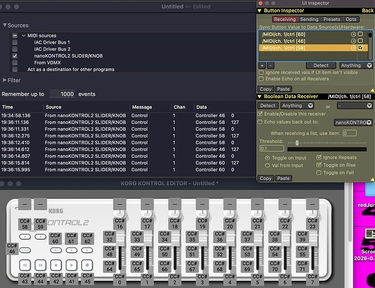Open the dash dropdown after 'or'

(x=355, y=105)
